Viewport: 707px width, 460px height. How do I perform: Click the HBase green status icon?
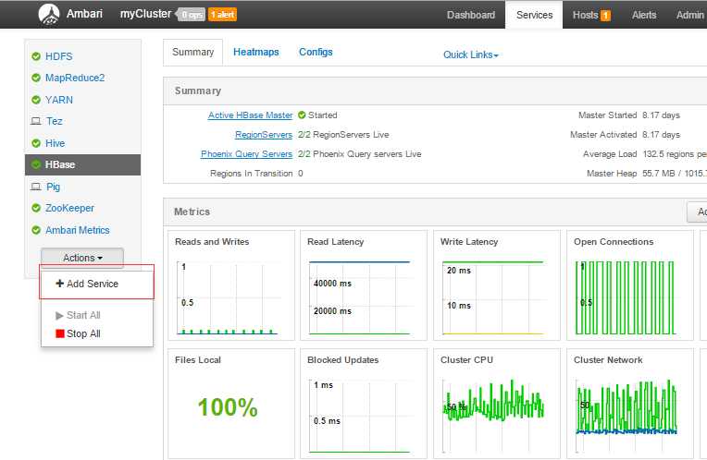coord(36,164)
